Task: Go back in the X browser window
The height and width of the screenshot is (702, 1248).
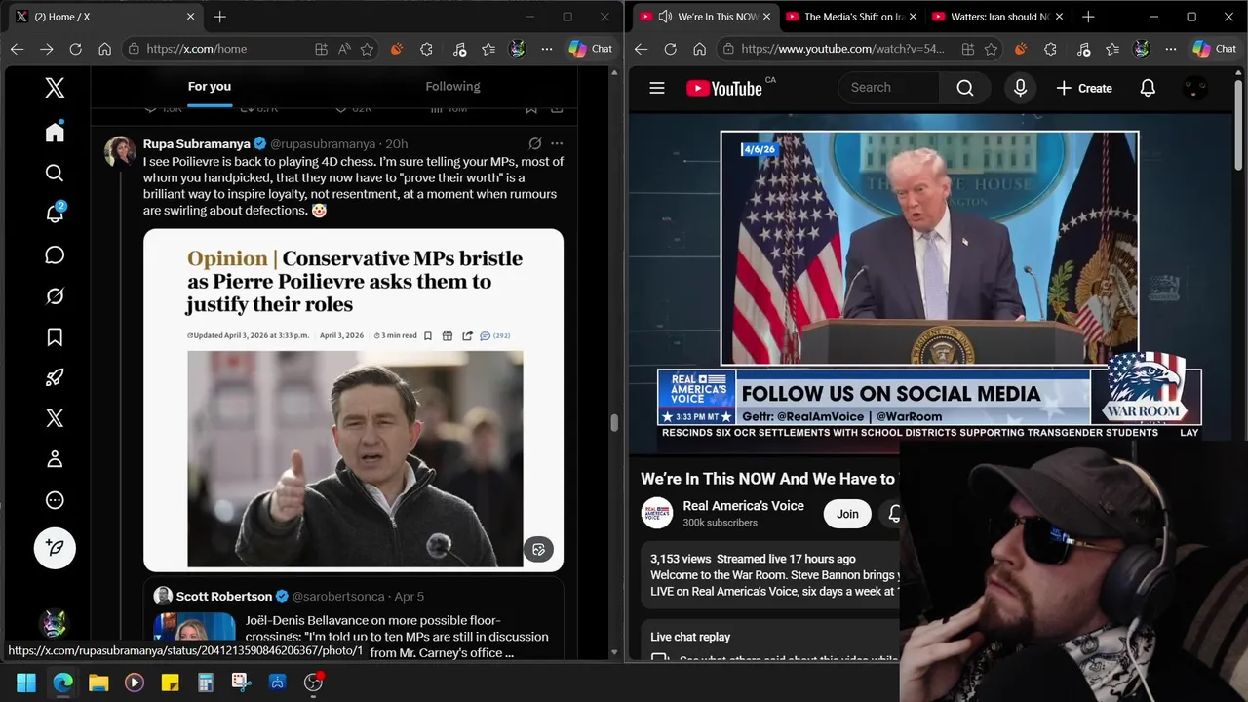Action: [17, 49]
